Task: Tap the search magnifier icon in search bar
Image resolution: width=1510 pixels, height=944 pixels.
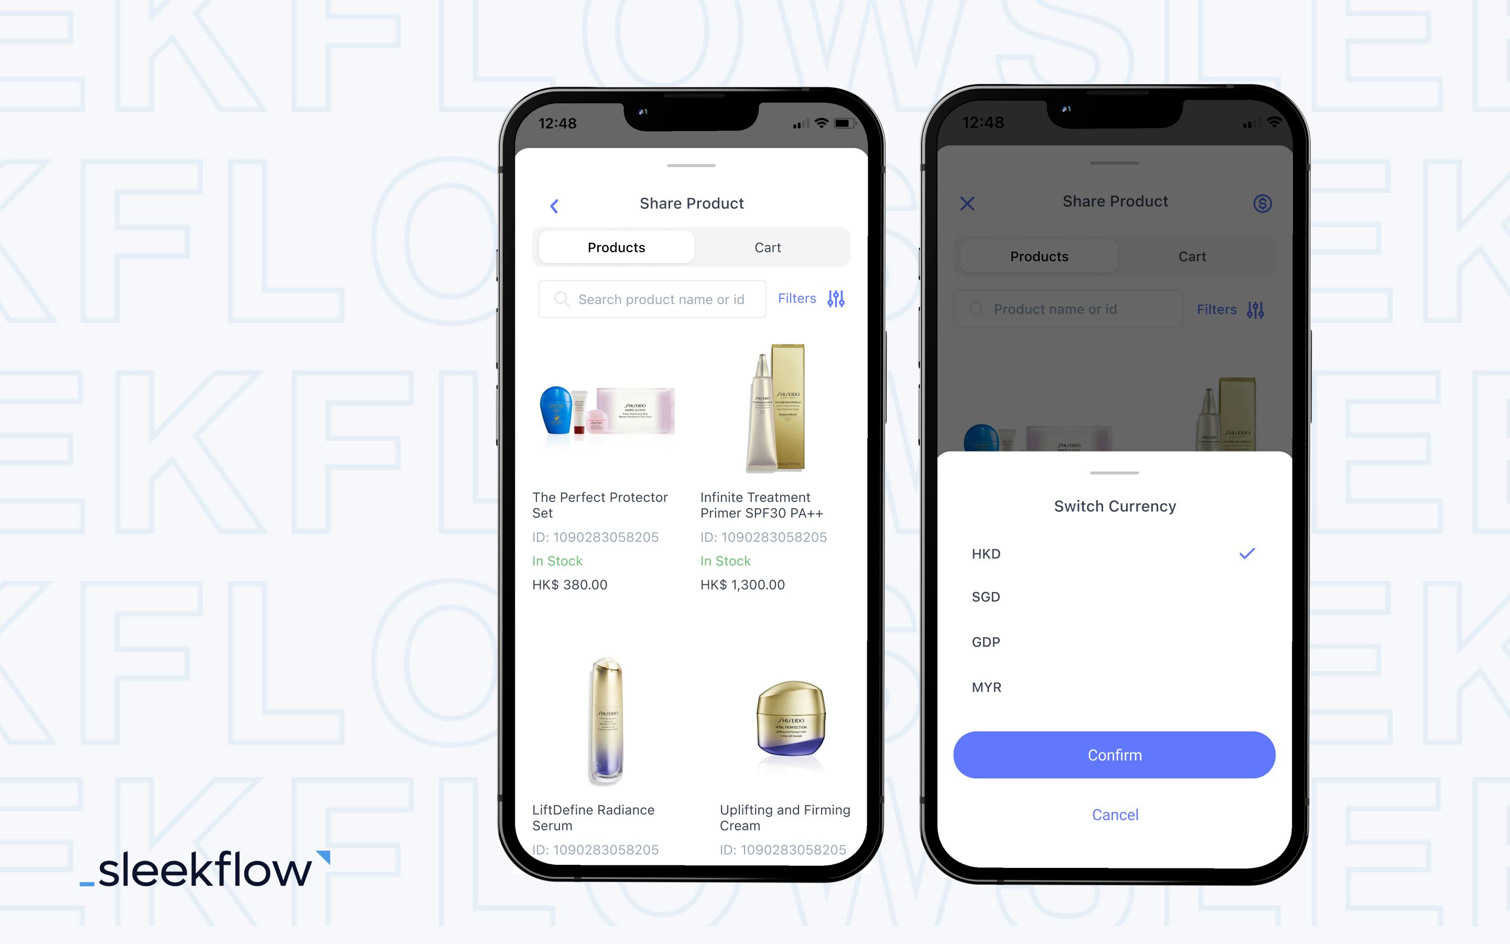Action: coord(560,298)
